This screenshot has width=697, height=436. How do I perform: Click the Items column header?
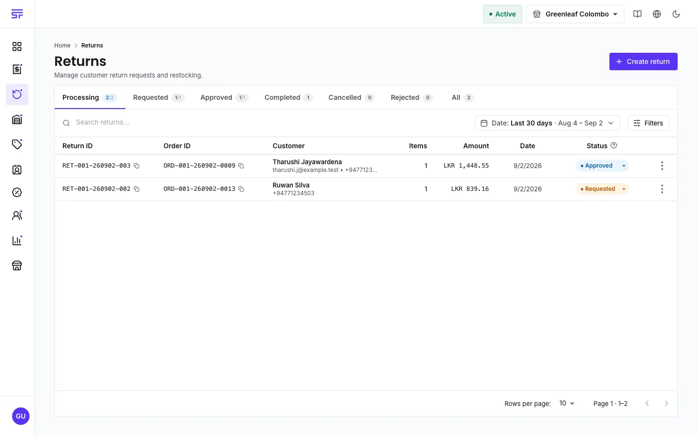pyautogui.click(x=418, y=146)
